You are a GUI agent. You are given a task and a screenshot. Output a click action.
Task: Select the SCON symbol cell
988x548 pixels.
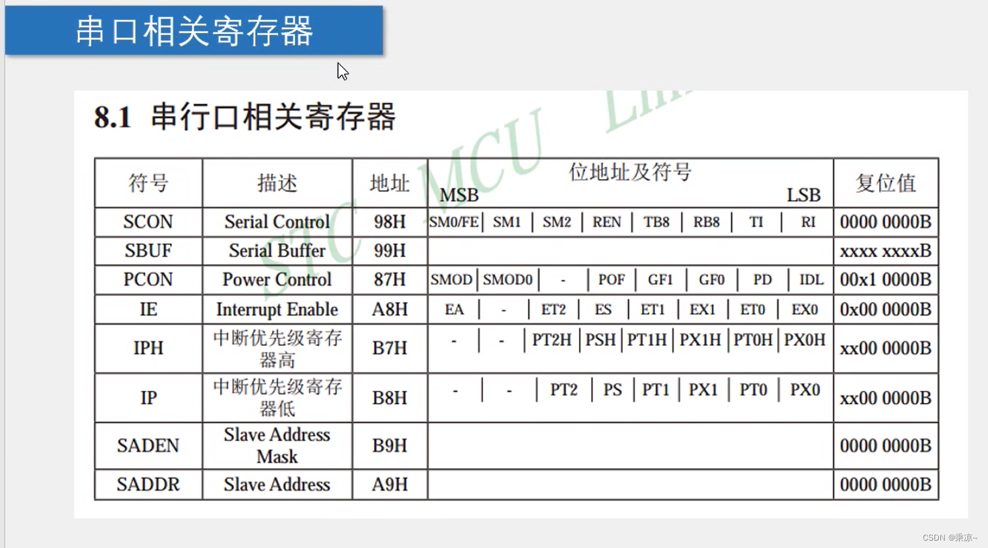click(148, 222)
